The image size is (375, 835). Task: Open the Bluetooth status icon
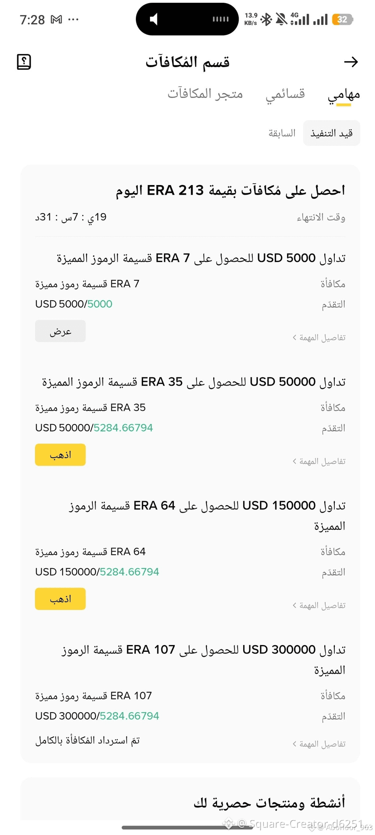click(x=266, y=19)
